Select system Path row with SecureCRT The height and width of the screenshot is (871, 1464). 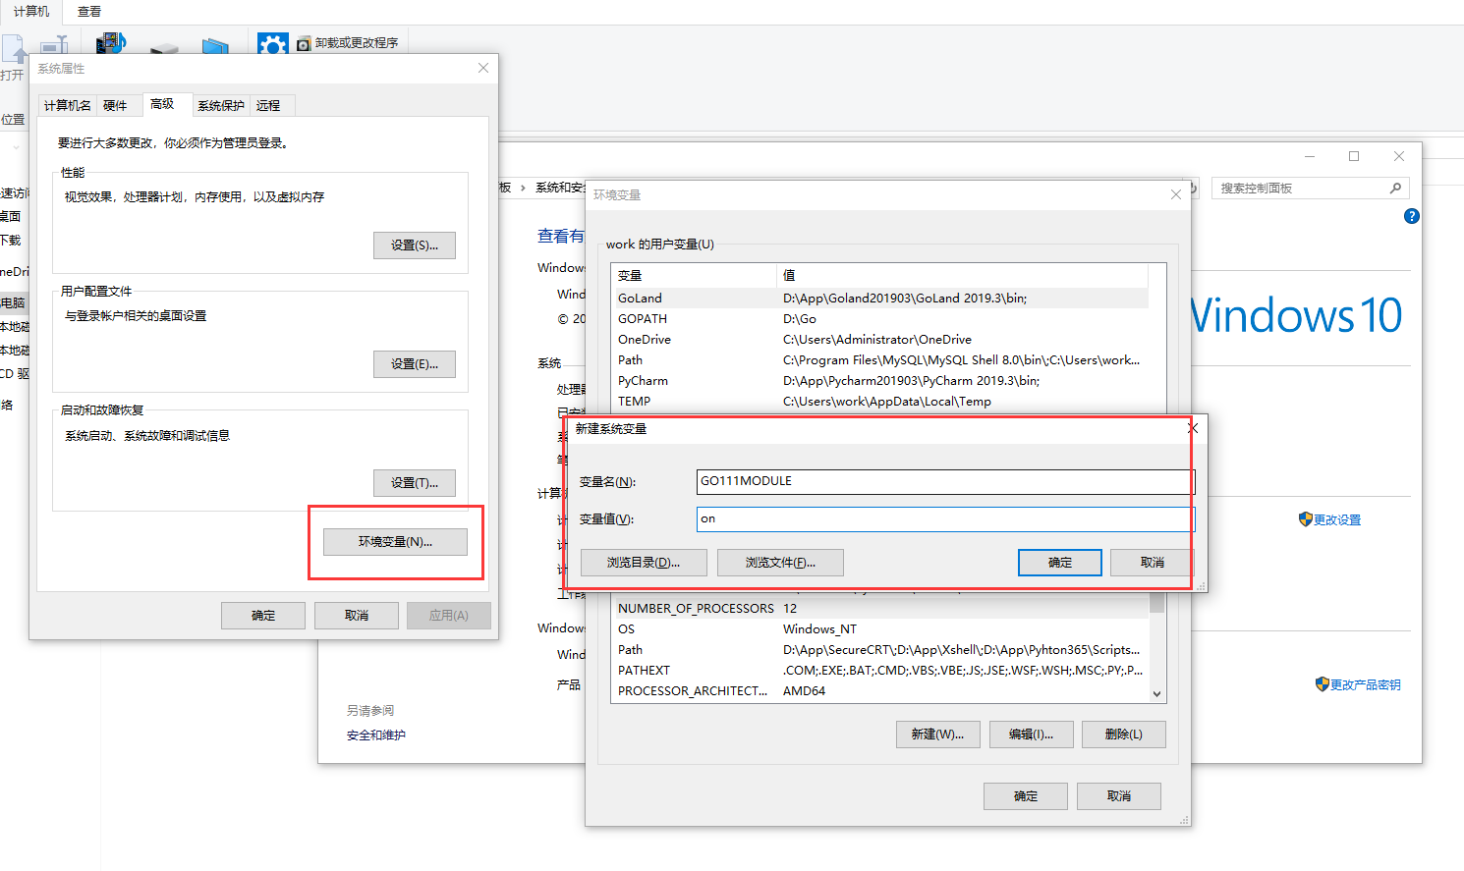(x=879, y=650)
